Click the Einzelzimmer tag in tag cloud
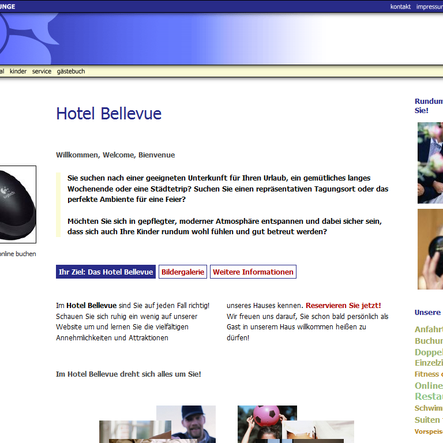Image resolution: width=443 pixels, height=443 pixels. (x=429, y=363)
